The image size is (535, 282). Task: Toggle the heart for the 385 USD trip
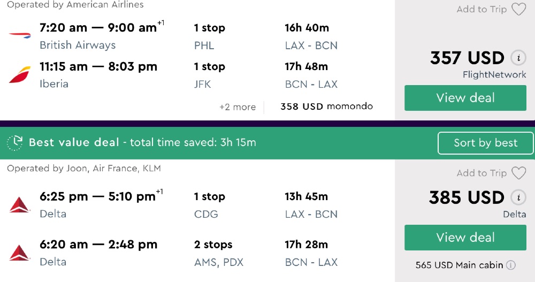click(518, 173)
